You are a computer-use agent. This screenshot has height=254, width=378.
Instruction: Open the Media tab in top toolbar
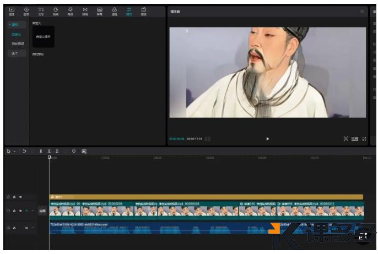click(12, 11)
